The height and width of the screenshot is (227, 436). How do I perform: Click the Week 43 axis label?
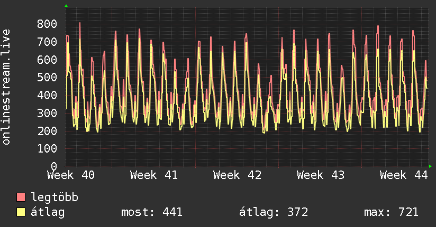(321, 175)
